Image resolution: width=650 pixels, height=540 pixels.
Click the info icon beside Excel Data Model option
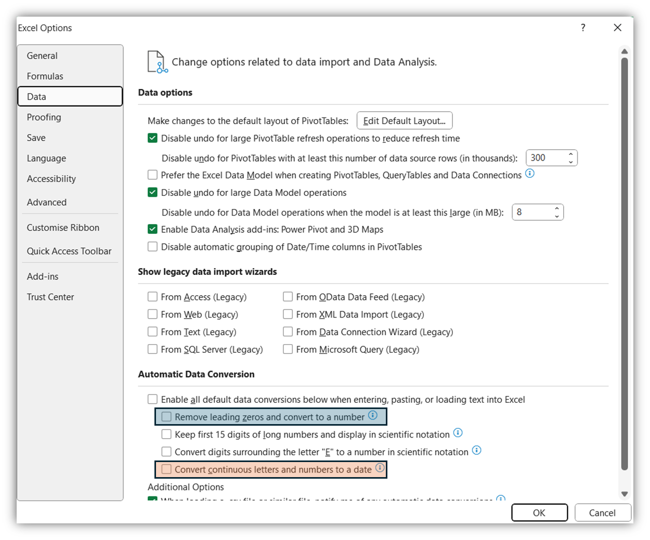[529, 174]
